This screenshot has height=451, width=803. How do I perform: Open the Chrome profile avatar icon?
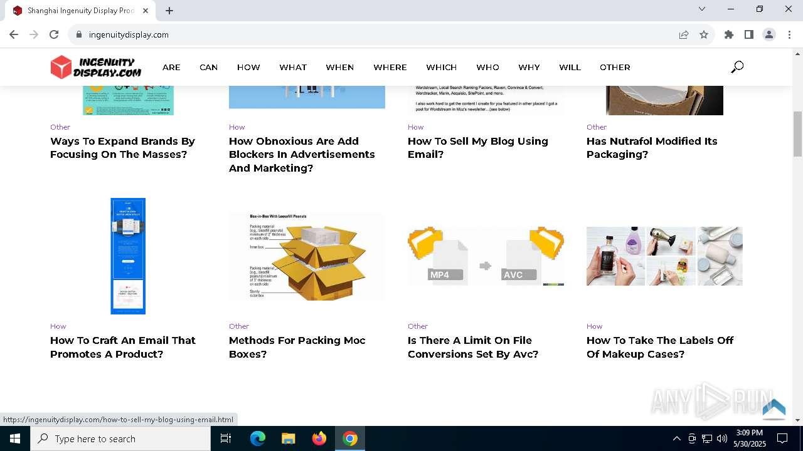click(769, 34)
